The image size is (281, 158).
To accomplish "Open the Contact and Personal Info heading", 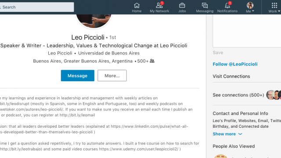I will pyautogui.click(x=240, y=113).
